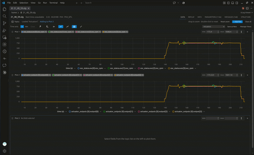Open the Python view in activity bar

click(x=4, y=52)
